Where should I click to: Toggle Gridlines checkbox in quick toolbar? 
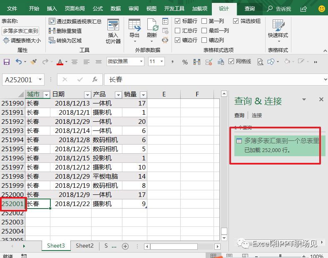point(231,61)
